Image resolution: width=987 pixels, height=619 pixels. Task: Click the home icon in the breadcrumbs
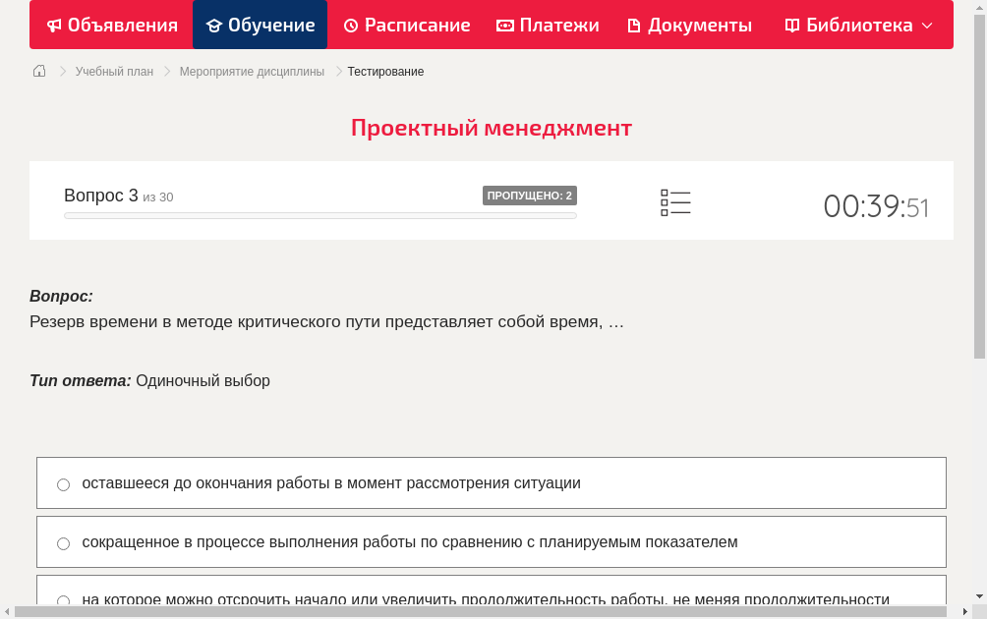39,71
